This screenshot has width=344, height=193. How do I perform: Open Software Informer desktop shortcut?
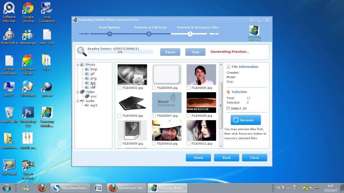(x=9, y=13)
